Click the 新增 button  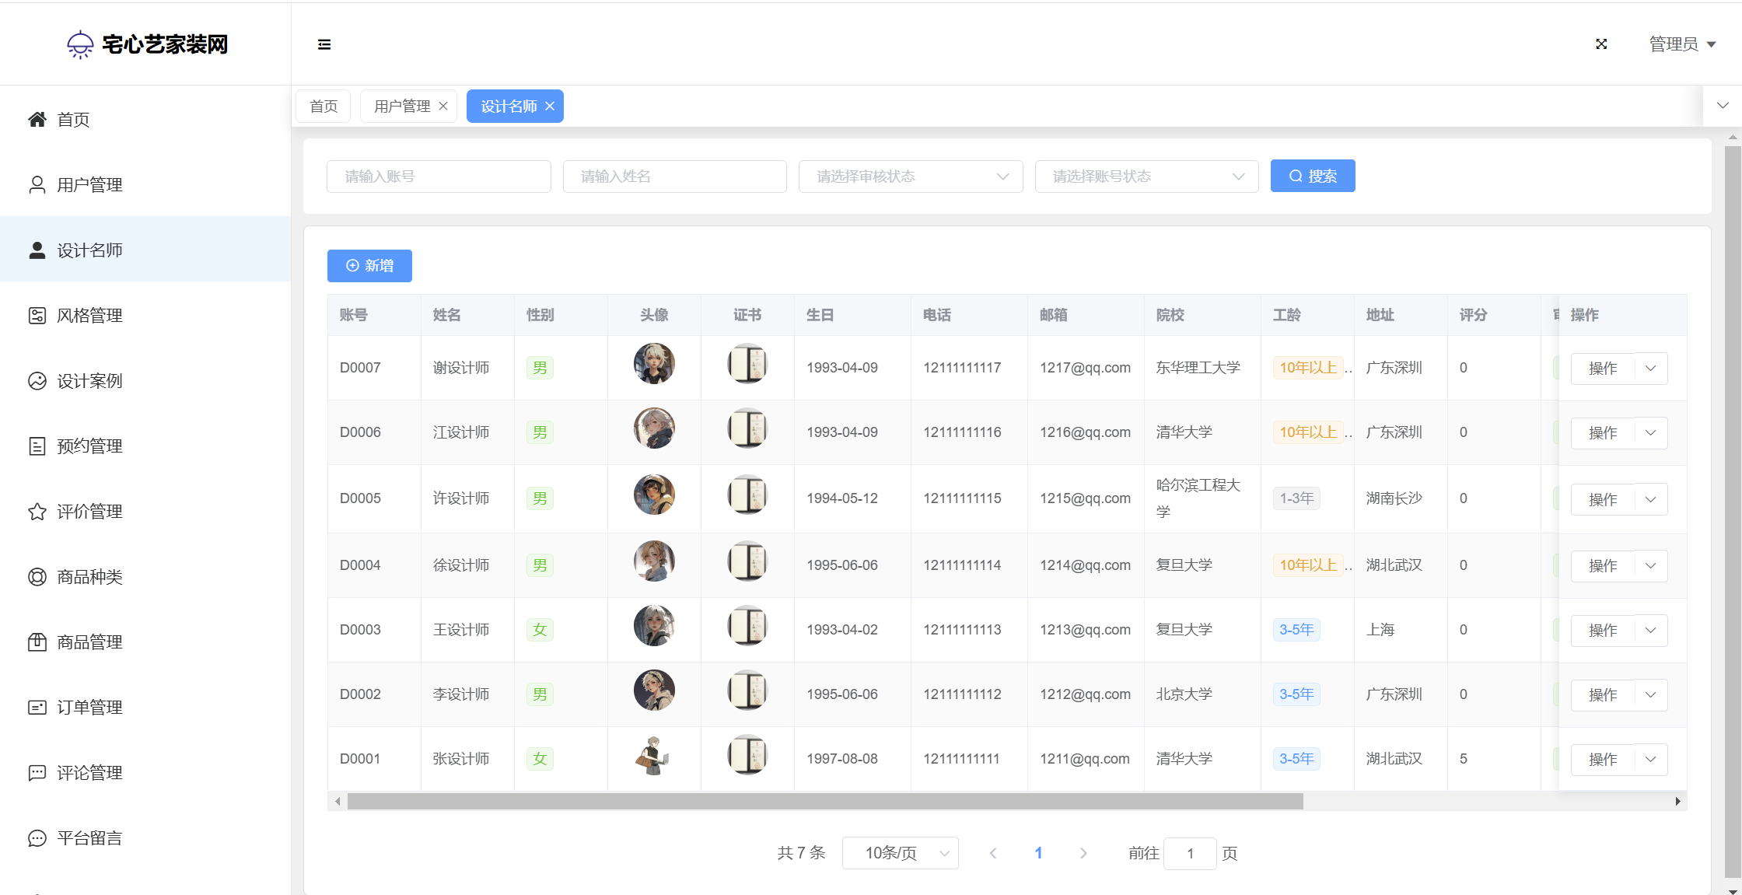pyautogui.click(x=369, y=266)
